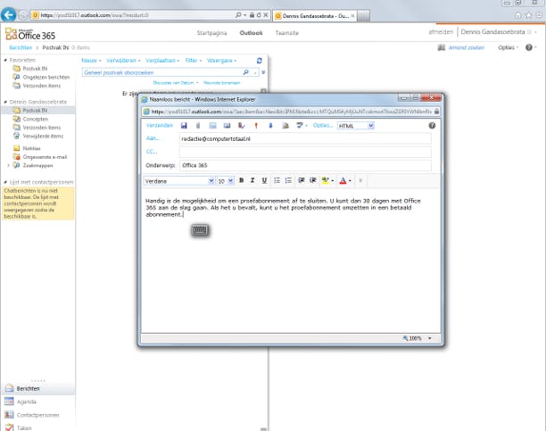The width and height of the screenshot is (546, 431).
Task: Save the message draft with floppy icon
Action: (184, 126)
